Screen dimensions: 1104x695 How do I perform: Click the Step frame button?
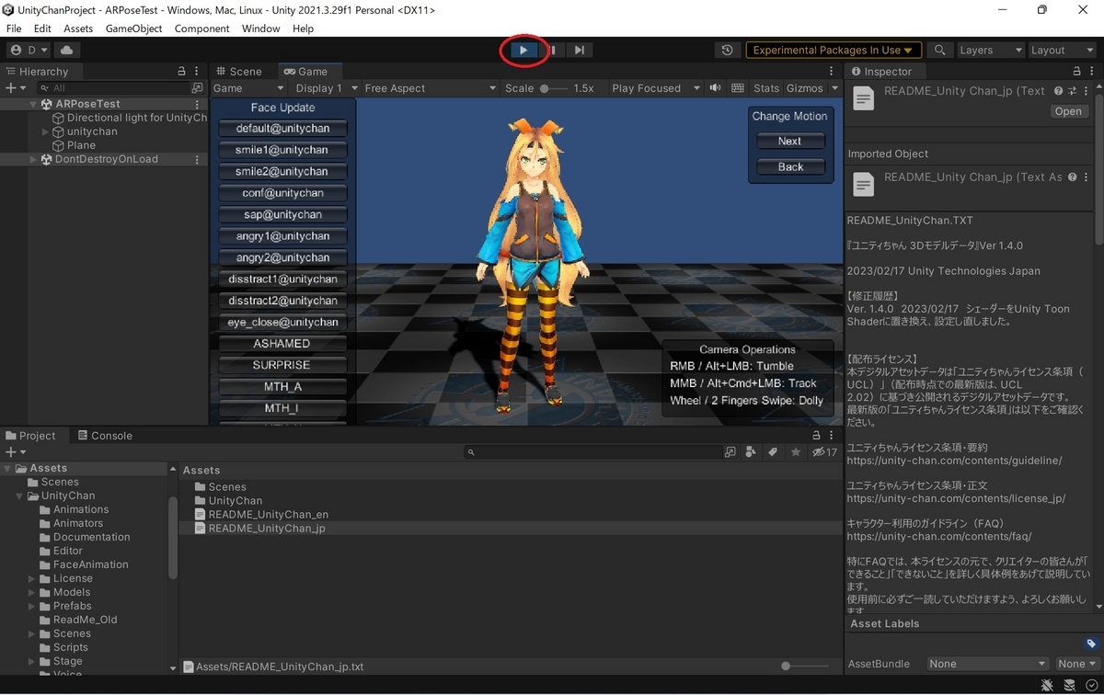point(579,50)
